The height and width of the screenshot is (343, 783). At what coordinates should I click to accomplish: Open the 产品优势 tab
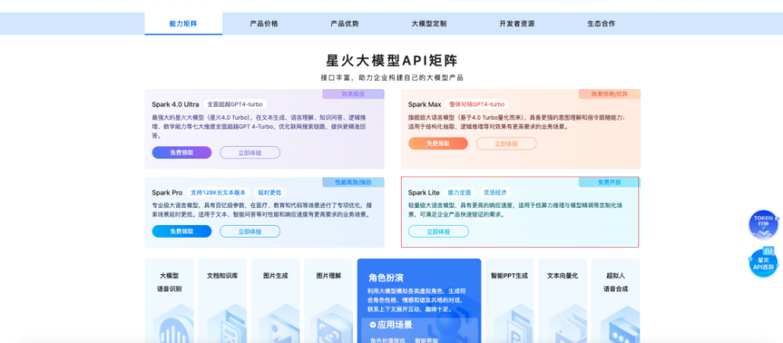coord(345,24)
